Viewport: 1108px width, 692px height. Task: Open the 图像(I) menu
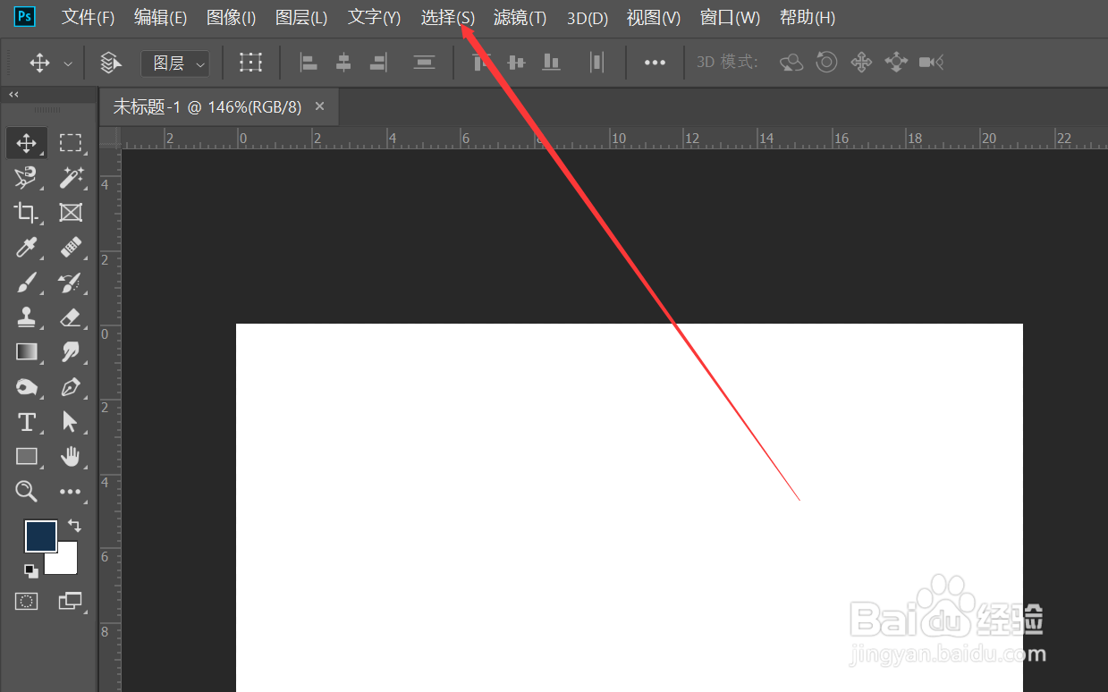(231, 17)
